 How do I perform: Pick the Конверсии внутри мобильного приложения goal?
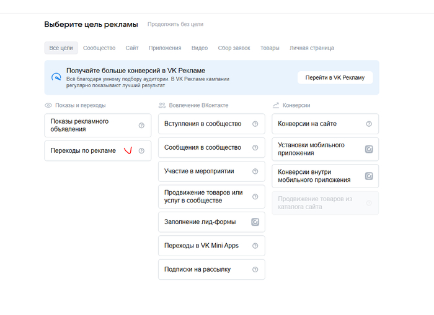tap(314, 176)
